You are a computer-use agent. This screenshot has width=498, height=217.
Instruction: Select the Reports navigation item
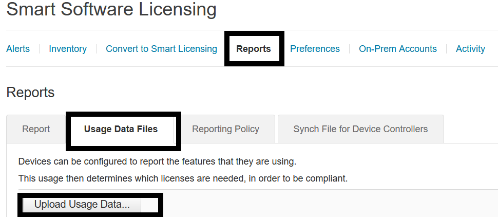point(254,49)
